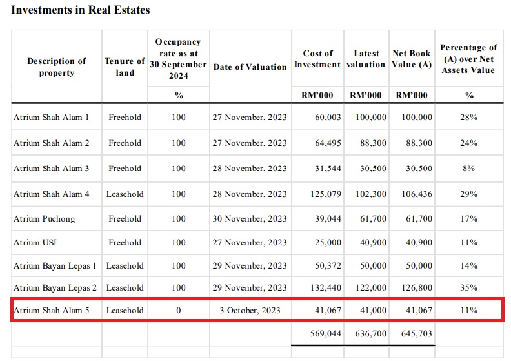Click the 31,544 cost of investment value

tap(328, 169)
